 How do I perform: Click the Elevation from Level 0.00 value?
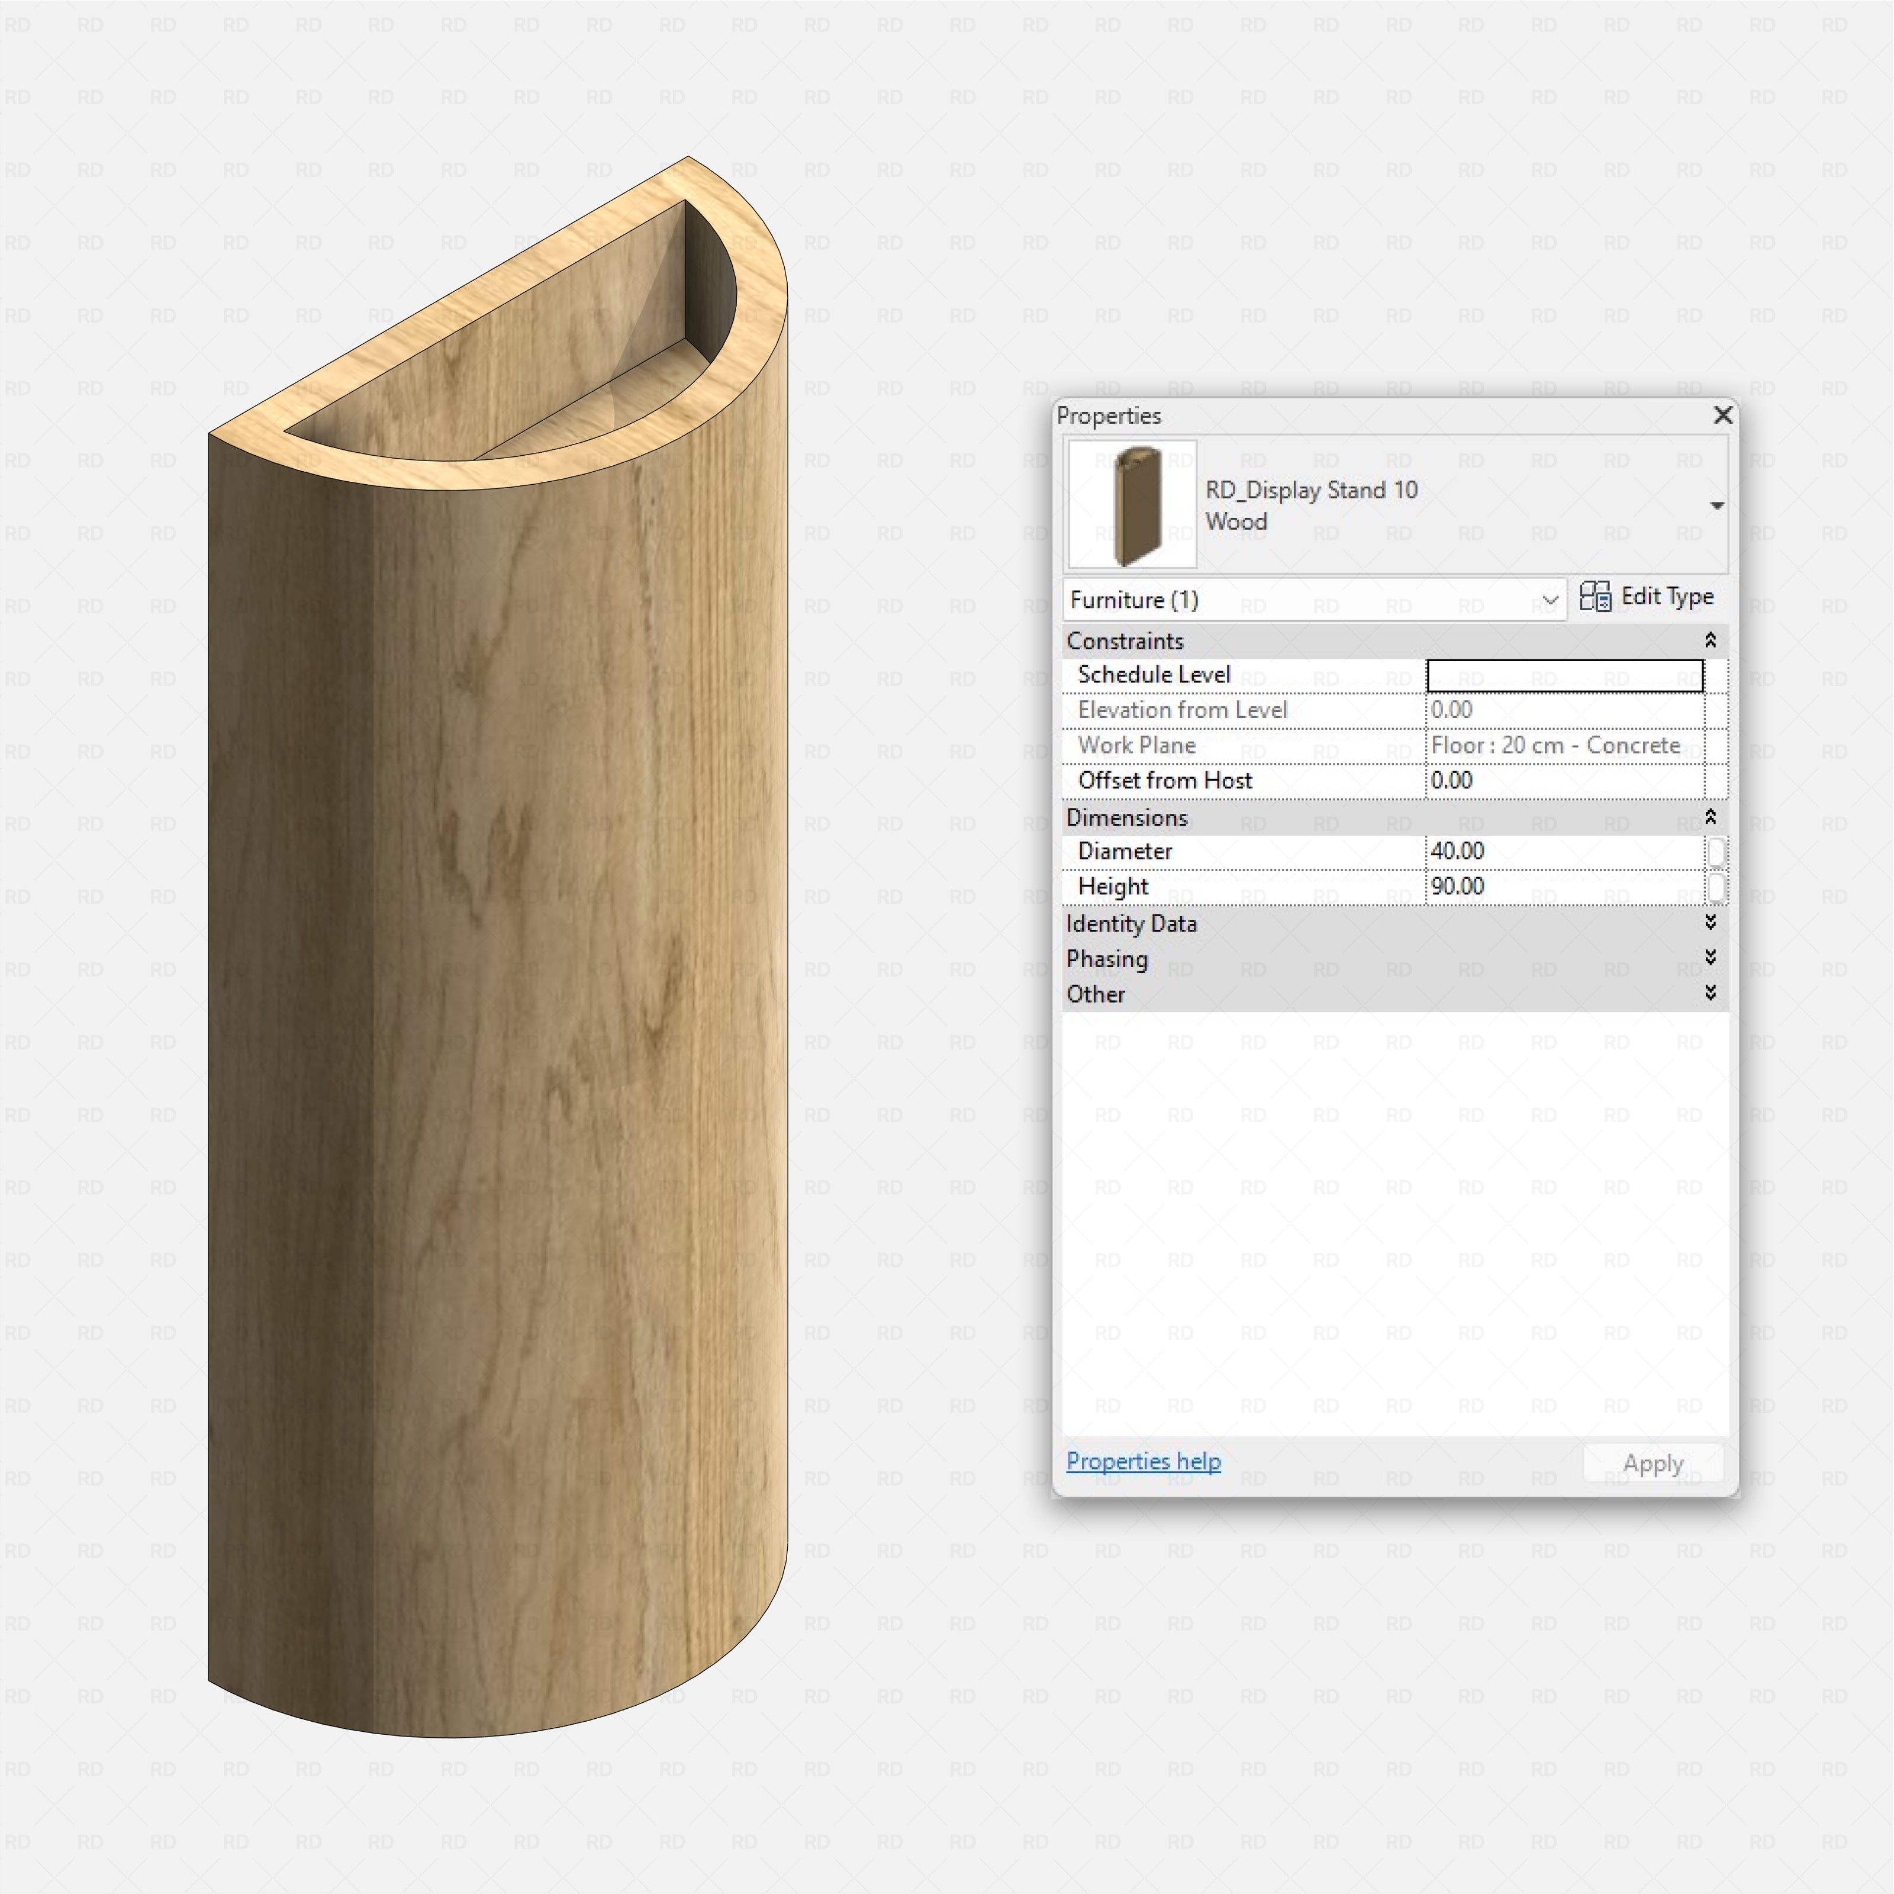[1452, 711]
